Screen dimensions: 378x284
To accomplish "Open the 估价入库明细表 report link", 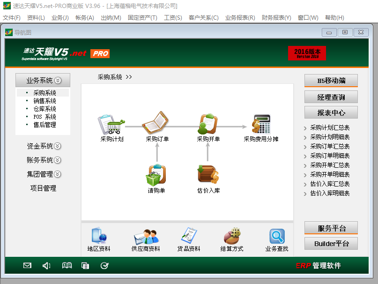I will coord(330,193).
